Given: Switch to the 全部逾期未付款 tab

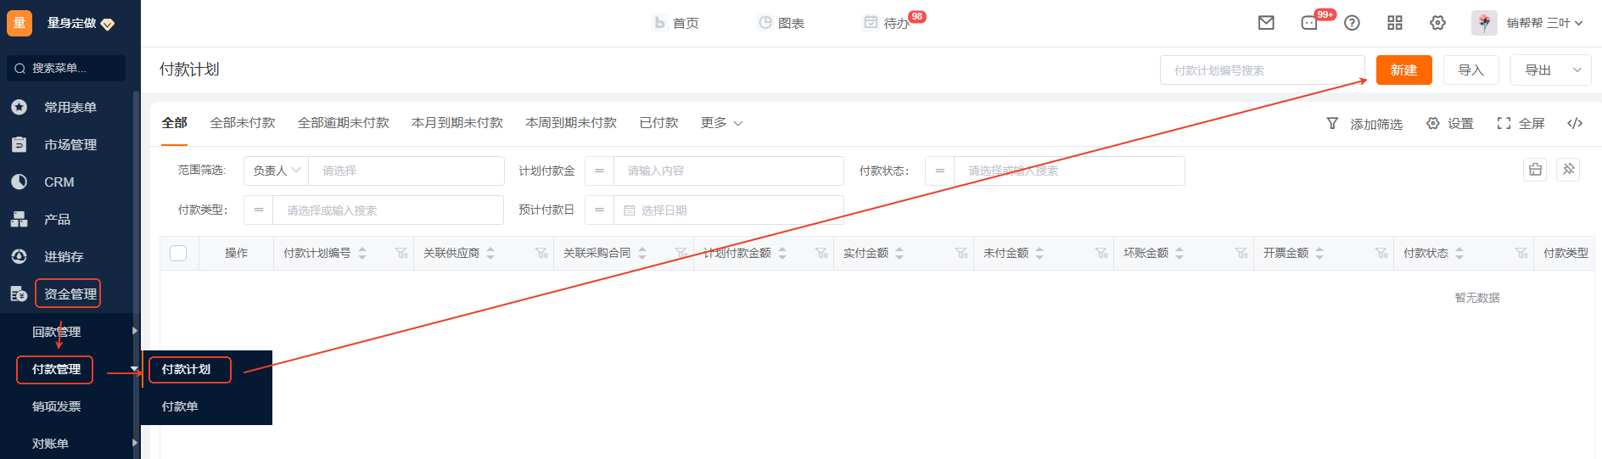Looking at the screenshot, I should point(344,123).
